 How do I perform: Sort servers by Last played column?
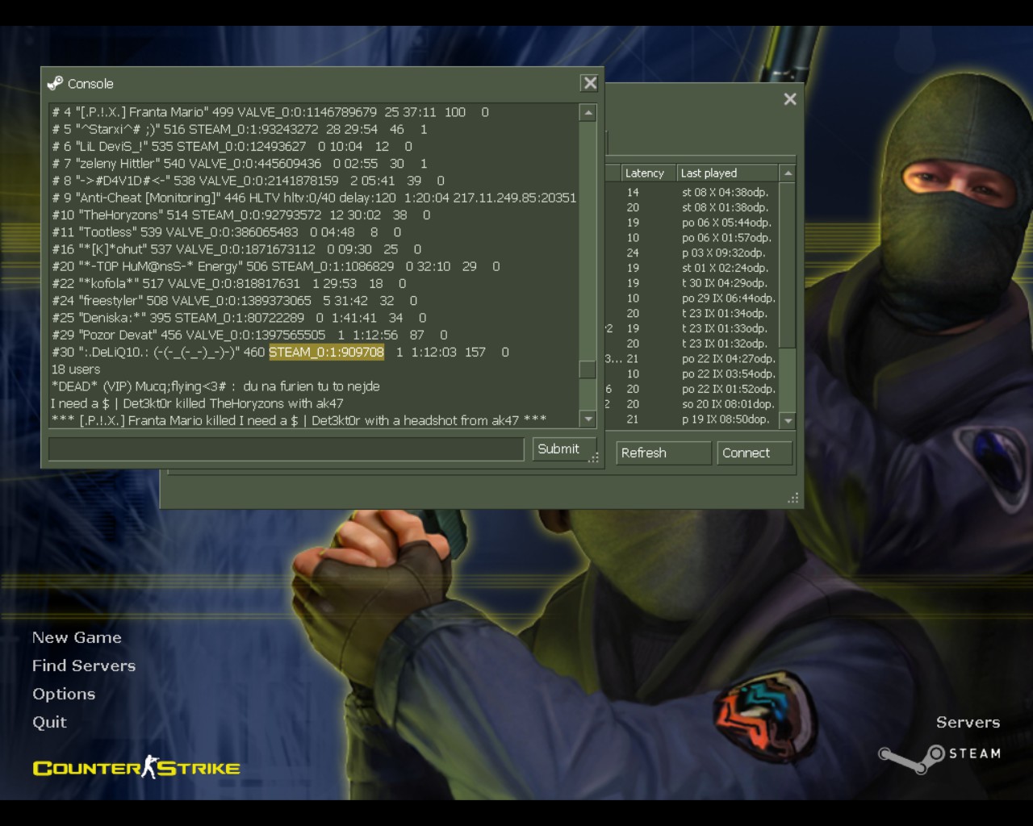[x=728, y=173]
